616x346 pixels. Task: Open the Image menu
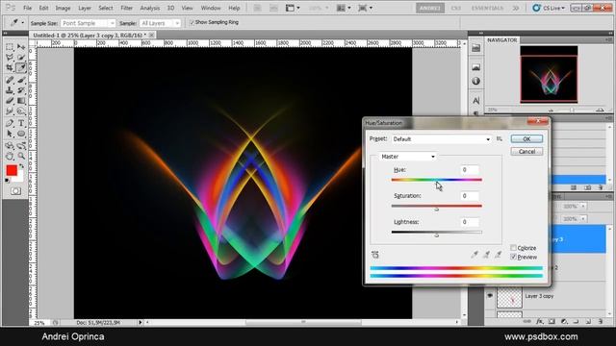tap(63, 8)
